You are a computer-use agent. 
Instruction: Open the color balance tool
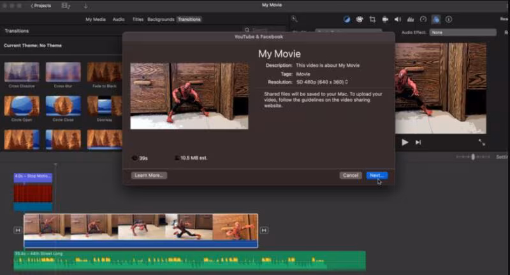347,20
